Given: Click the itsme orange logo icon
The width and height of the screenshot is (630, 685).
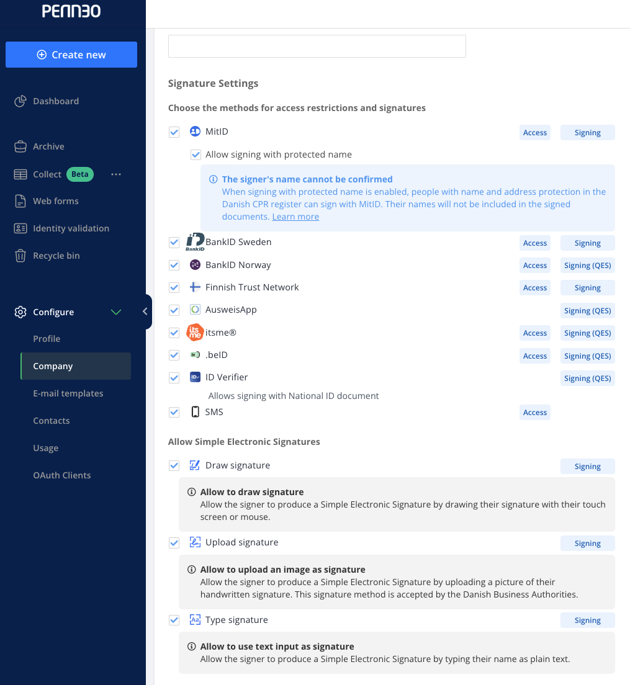Looking at the screenshot, I should click(x=195, y=333).
